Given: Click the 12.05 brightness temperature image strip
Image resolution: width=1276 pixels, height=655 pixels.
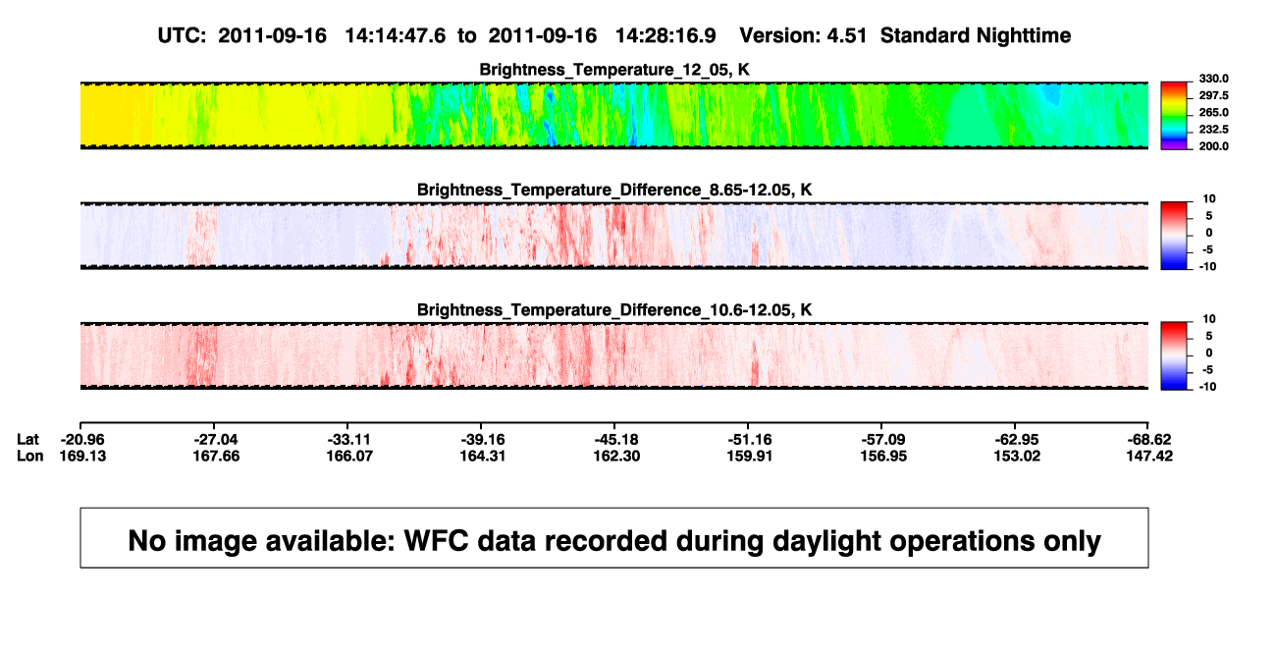Looking at the screenshot, I should click(613, 115).
